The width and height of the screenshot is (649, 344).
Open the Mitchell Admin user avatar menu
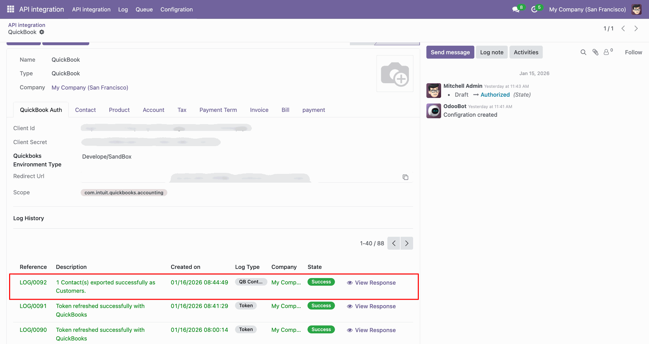point(636,9)
